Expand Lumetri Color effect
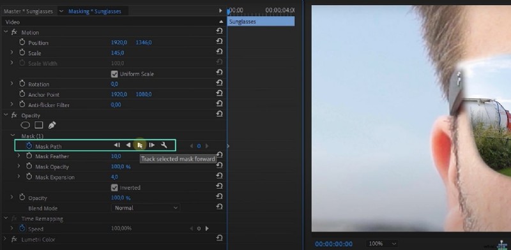The height and width of the screenshot is (250, 511). (x=5, y=239)
